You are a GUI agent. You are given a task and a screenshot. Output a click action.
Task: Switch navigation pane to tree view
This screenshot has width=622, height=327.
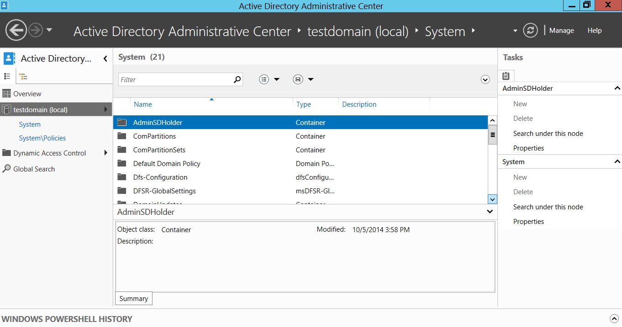click(23, 77)
